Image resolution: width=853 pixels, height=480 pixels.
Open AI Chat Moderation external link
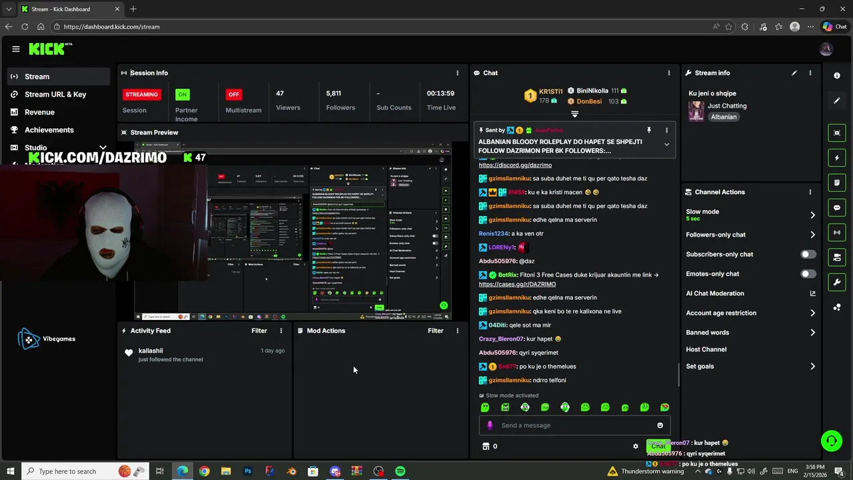(812, 293)
